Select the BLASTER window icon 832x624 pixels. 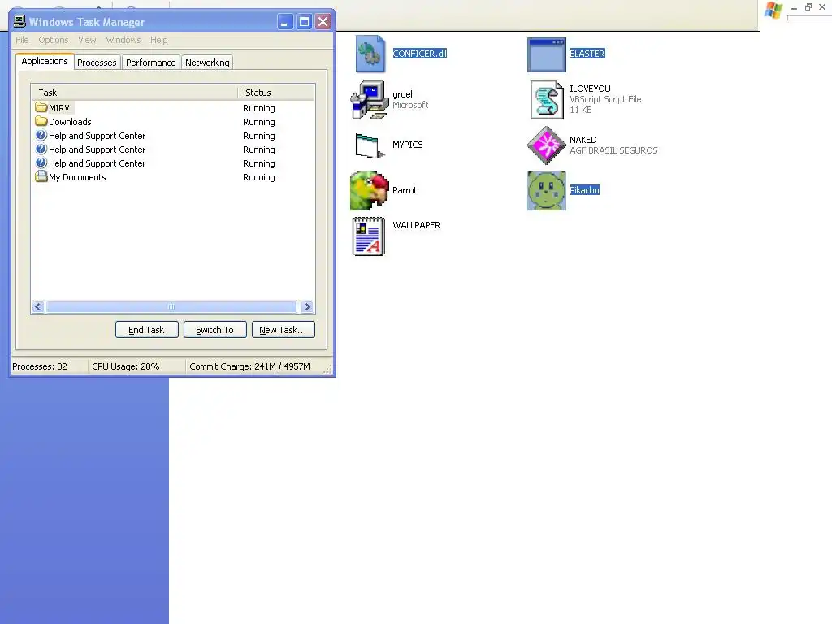pos(547,54)
